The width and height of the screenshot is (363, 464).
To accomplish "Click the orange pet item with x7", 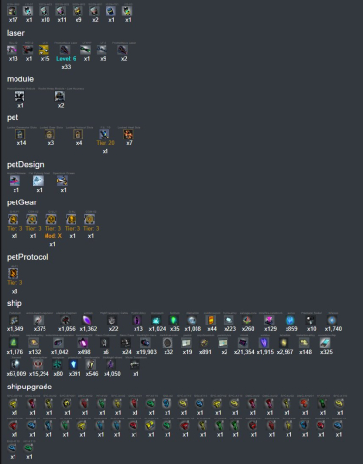I will (128, 134).
